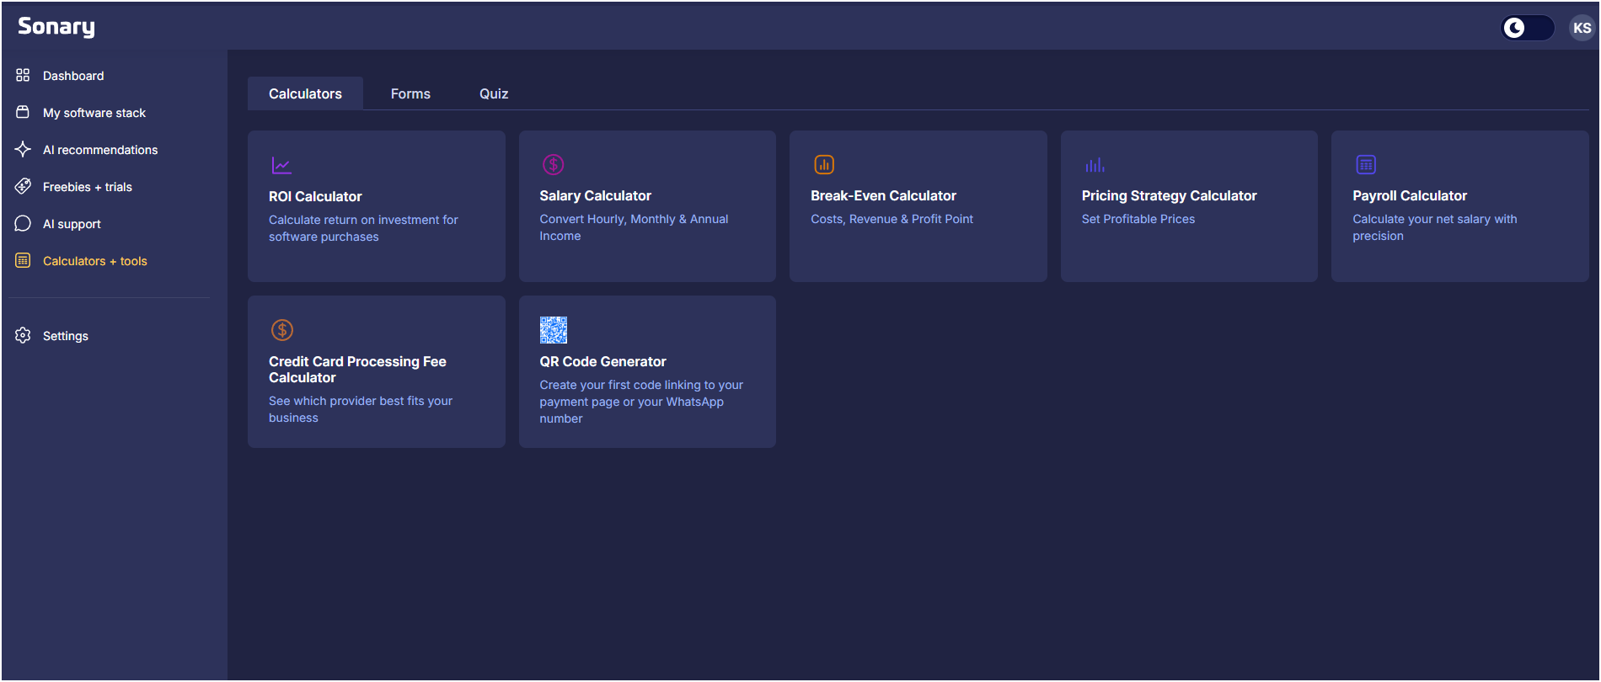Click the AI recommendations sparkle icon
1601x682 pixels.
pos(23,150)
